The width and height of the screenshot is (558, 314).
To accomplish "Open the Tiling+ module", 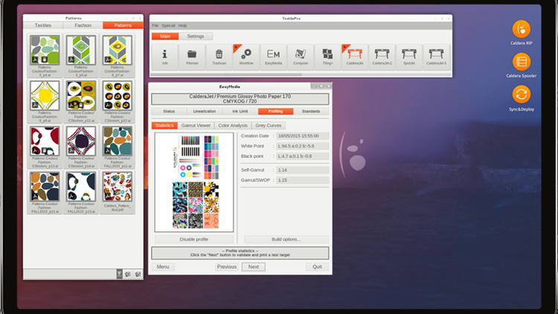I will pos(327,56).
